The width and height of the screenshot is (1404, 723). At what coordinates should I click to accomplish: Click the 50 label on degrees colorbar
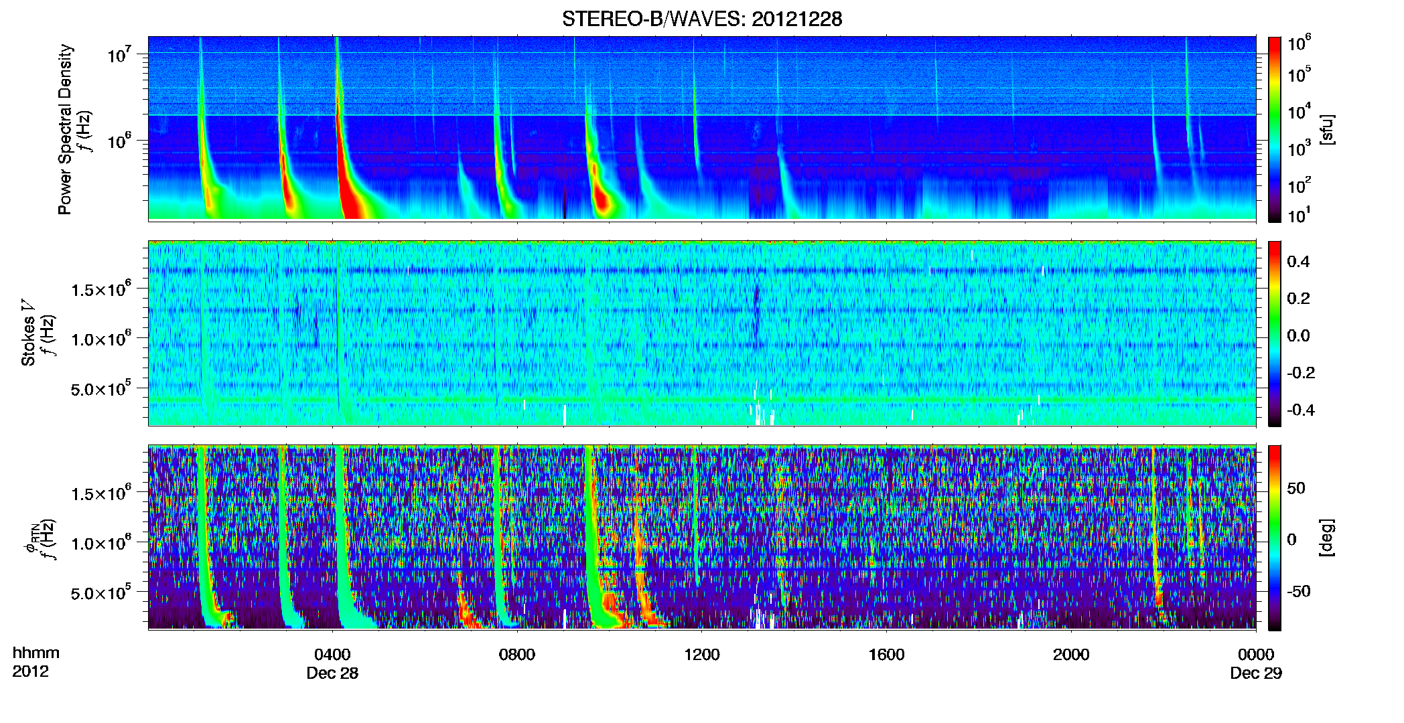coord(1296,488)
